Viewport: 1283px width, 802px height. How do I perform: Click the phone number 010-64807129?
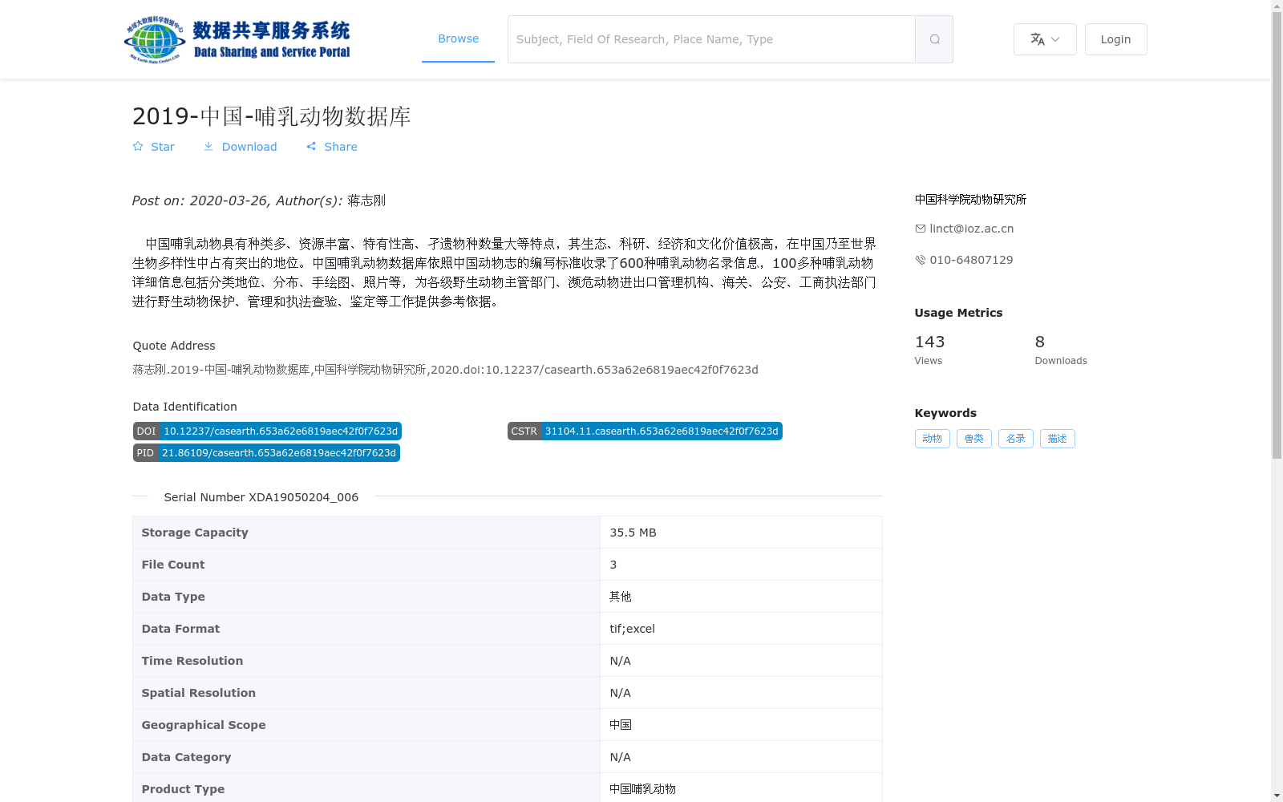tap(971, 260)
